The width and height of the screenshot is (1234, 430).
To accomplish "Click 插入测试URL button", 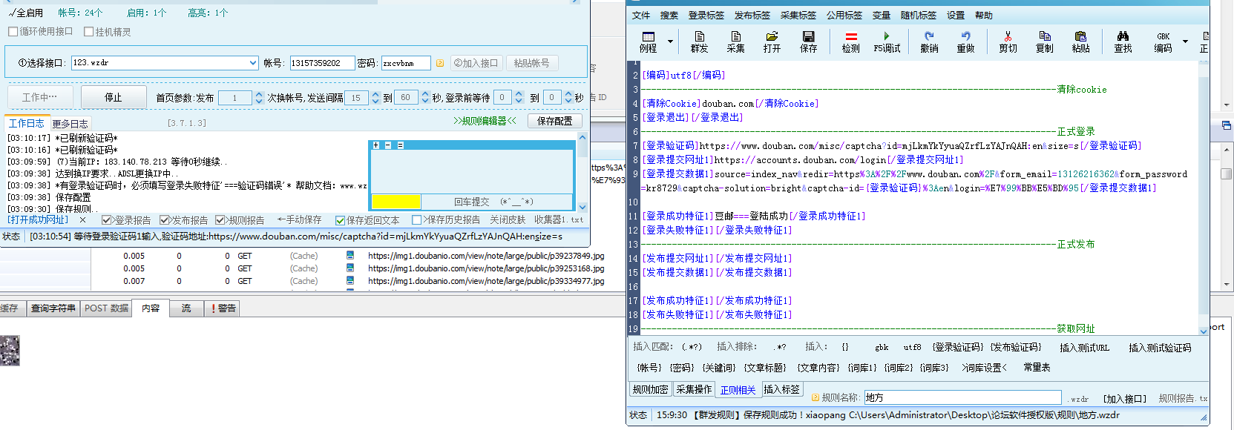I will [x=1085, y=348].
